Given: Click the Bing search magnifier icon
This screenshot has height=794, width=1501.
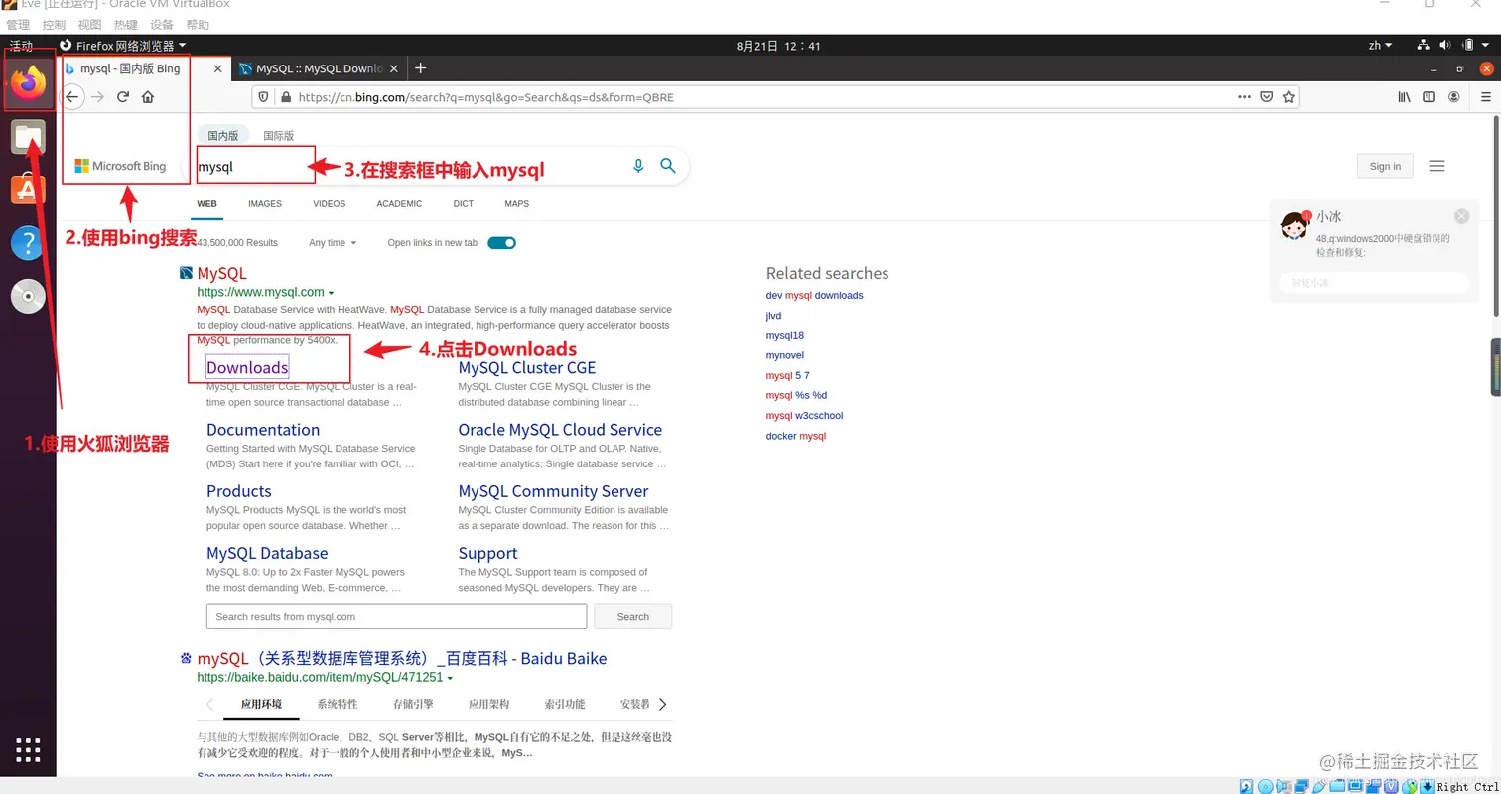Looking at the screenshot, I should pyautogui.click(x=668, y=166).
